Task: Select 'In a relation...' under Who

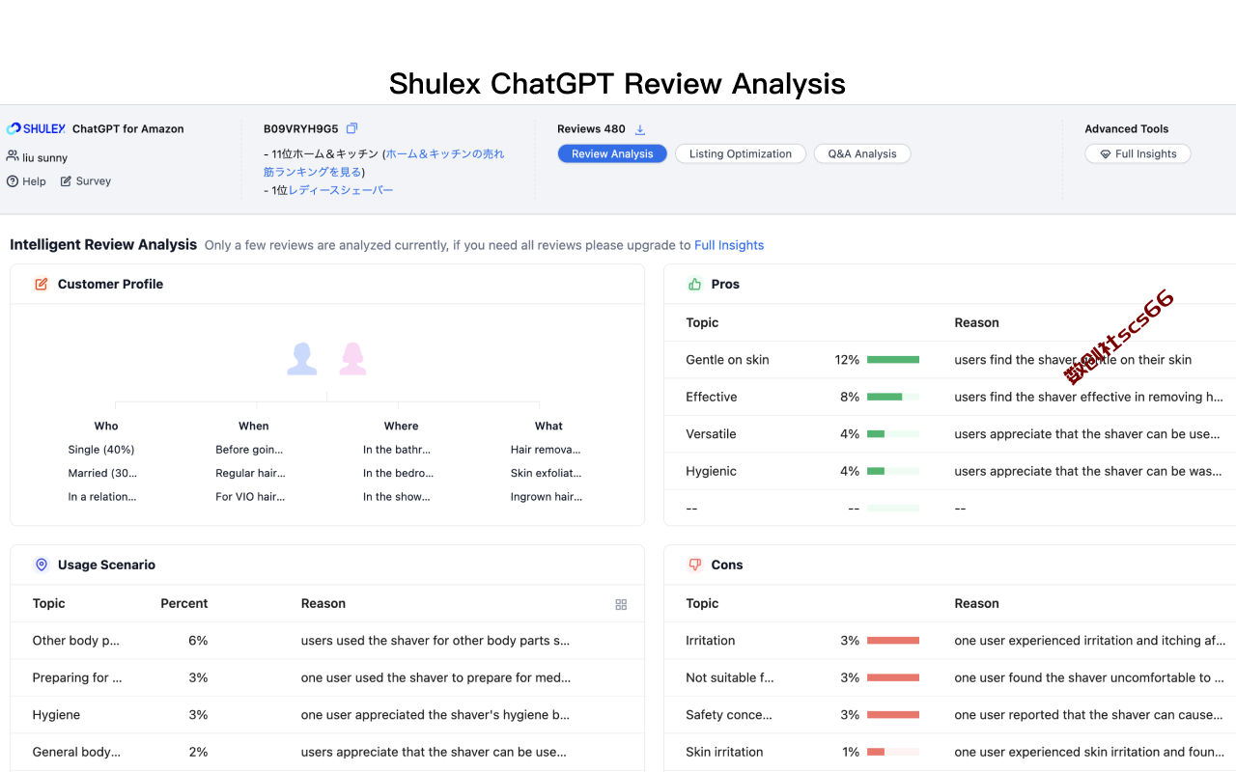Action: (x=102, y=497)
